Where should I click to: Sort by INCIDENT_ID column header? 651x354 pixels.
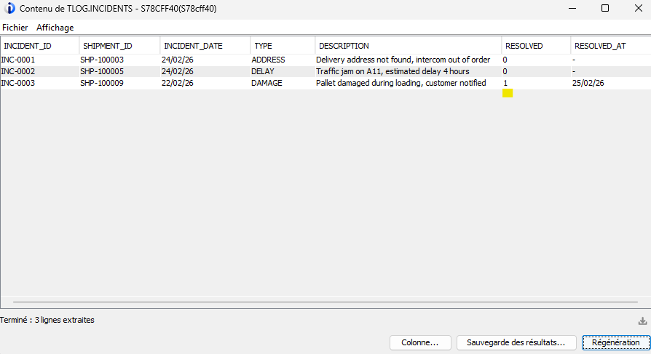tap(40, 46)
